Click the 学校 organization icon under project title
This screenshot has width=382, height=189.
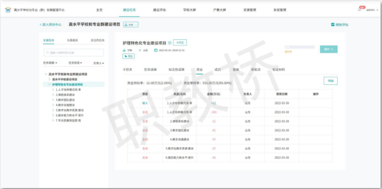click(x=124, y=50)
